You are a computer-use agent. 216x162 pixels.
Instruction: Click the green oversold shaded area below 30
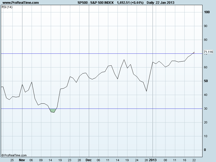click(x=53, y=110)
